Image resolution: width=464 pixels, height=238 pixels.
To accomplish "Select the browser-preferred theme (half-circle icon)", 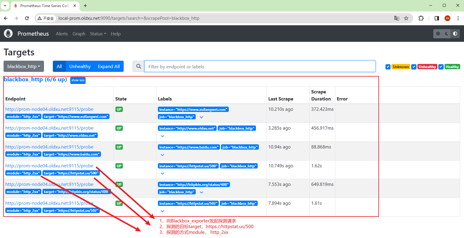I will (x=455, y=34).
